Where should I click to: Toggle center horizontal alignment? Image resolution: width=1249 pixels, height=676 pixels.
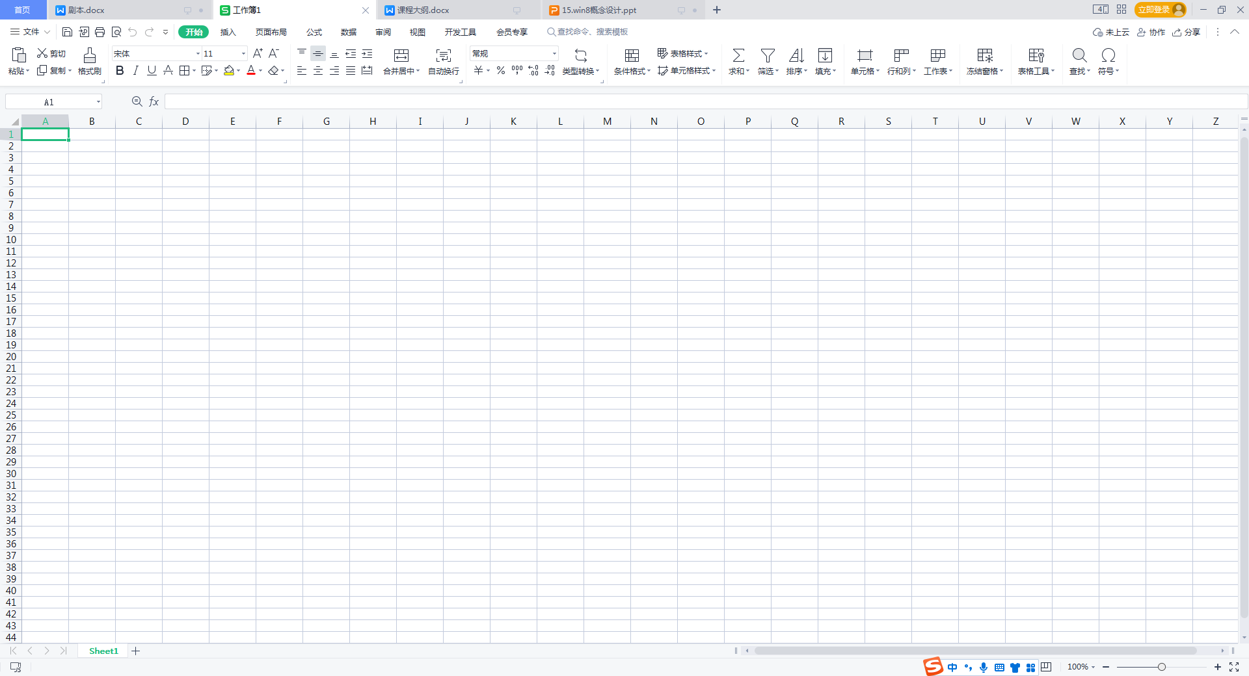click(318, 70)
